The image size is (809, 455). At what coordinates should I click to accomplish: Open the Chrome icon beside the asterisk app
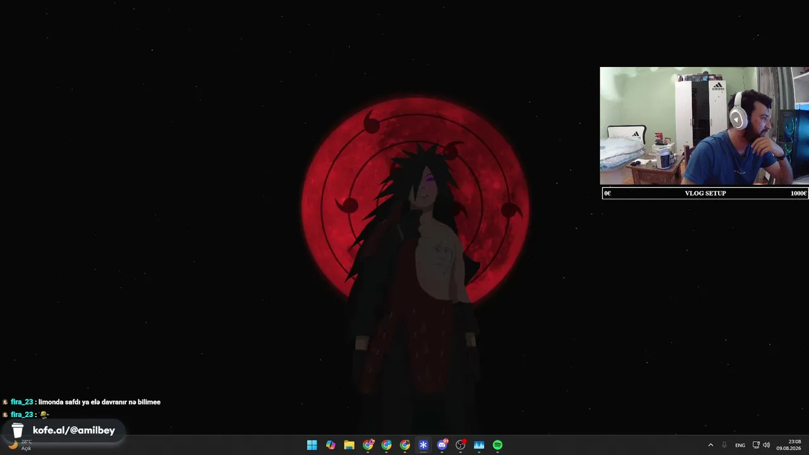pyautogui.click(x=405, y=445)
